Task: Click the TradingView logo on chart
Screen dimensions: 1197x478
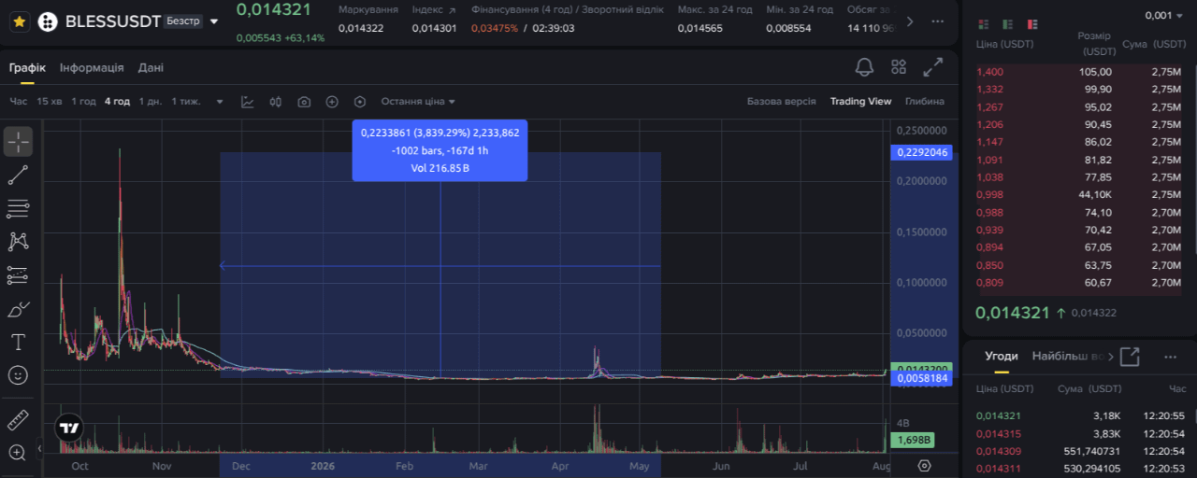Action: pos(69,429)
